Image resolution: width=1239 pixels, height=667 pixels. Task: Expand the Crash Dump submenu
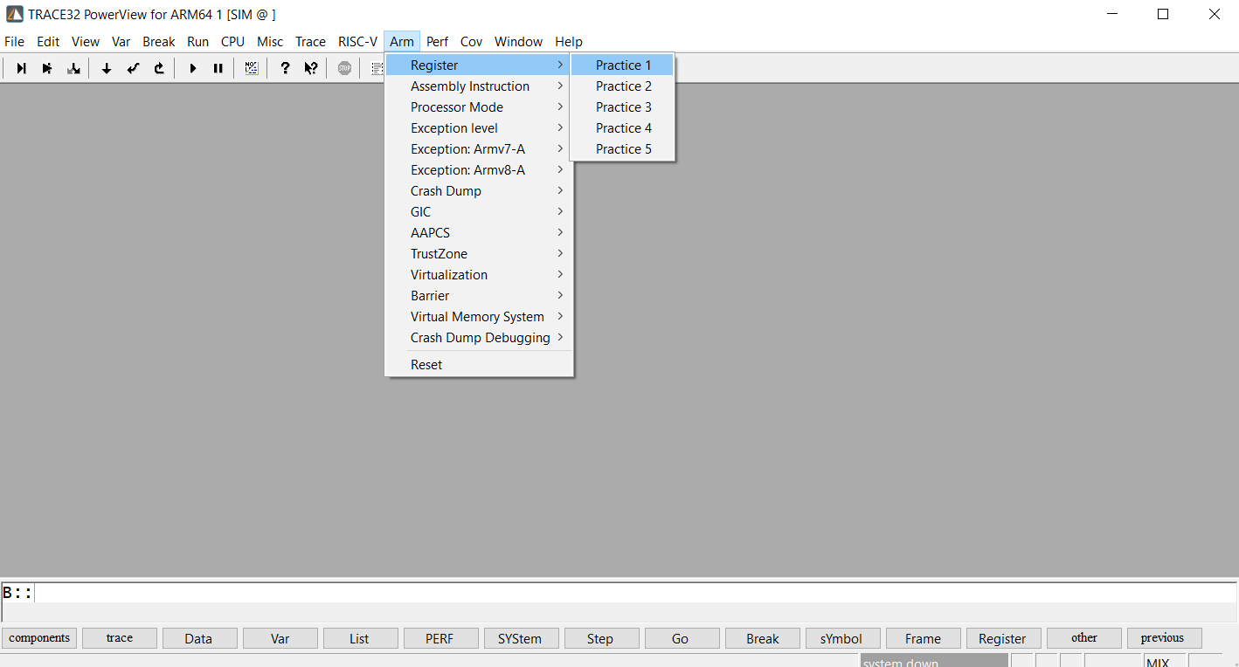click(x=479, y=191)
